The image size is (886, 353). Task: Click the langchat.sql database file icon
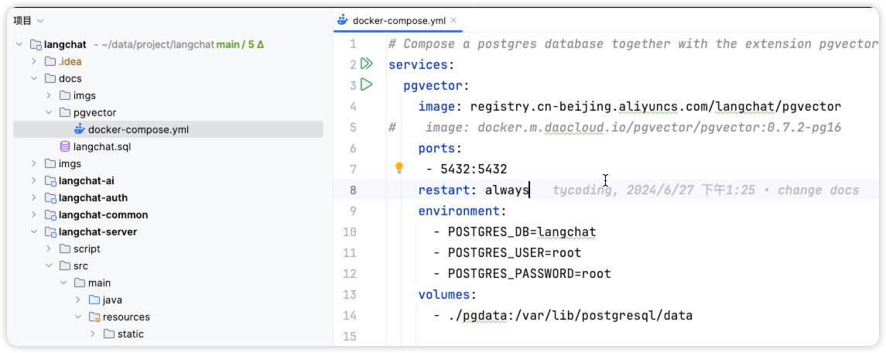[65, 146]
